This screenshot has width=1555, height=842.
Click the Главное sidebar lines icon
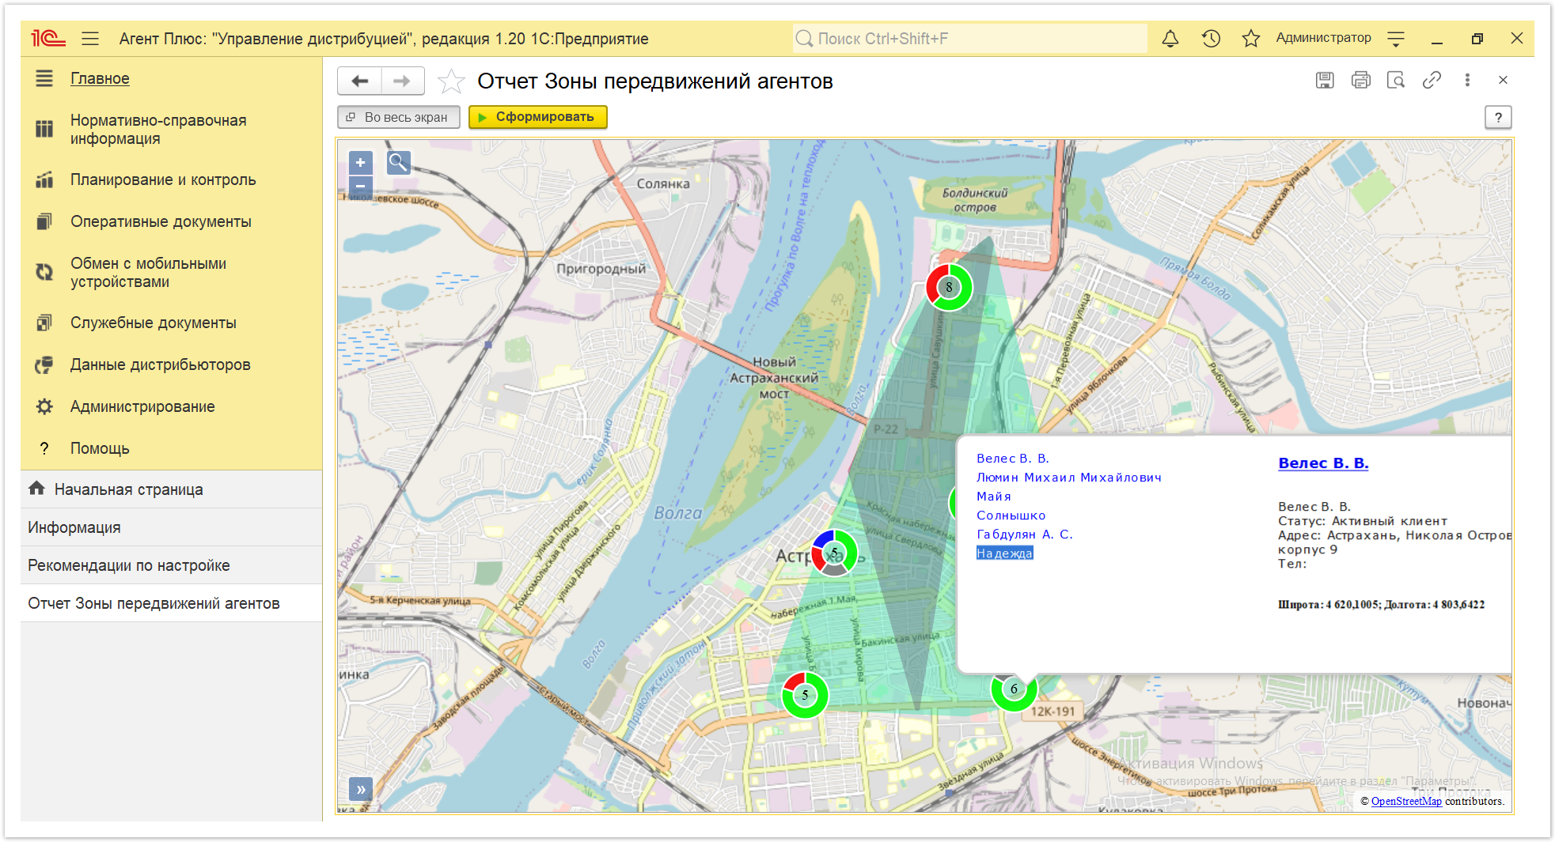44,78
